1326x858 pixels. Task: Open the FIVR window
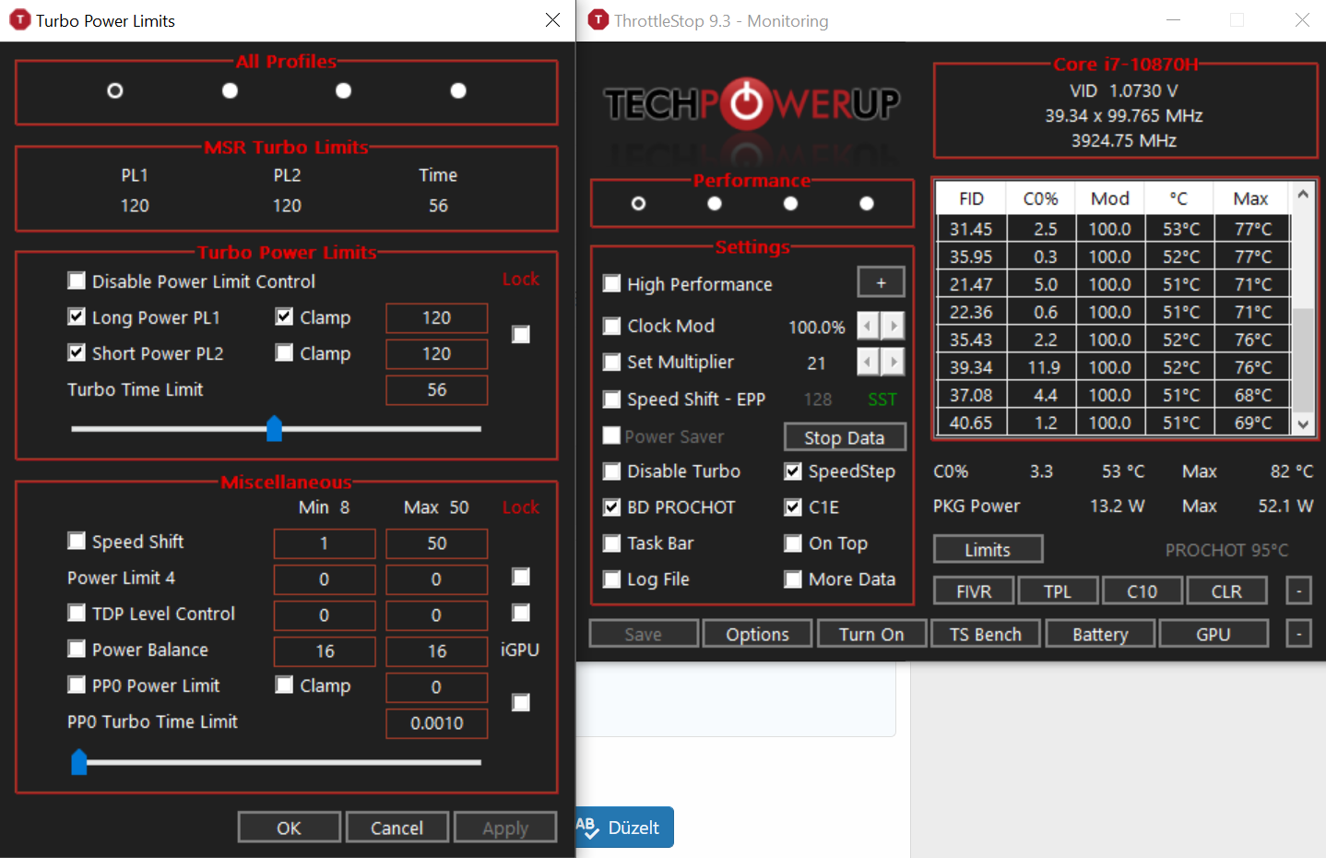(x=974, y=590)
